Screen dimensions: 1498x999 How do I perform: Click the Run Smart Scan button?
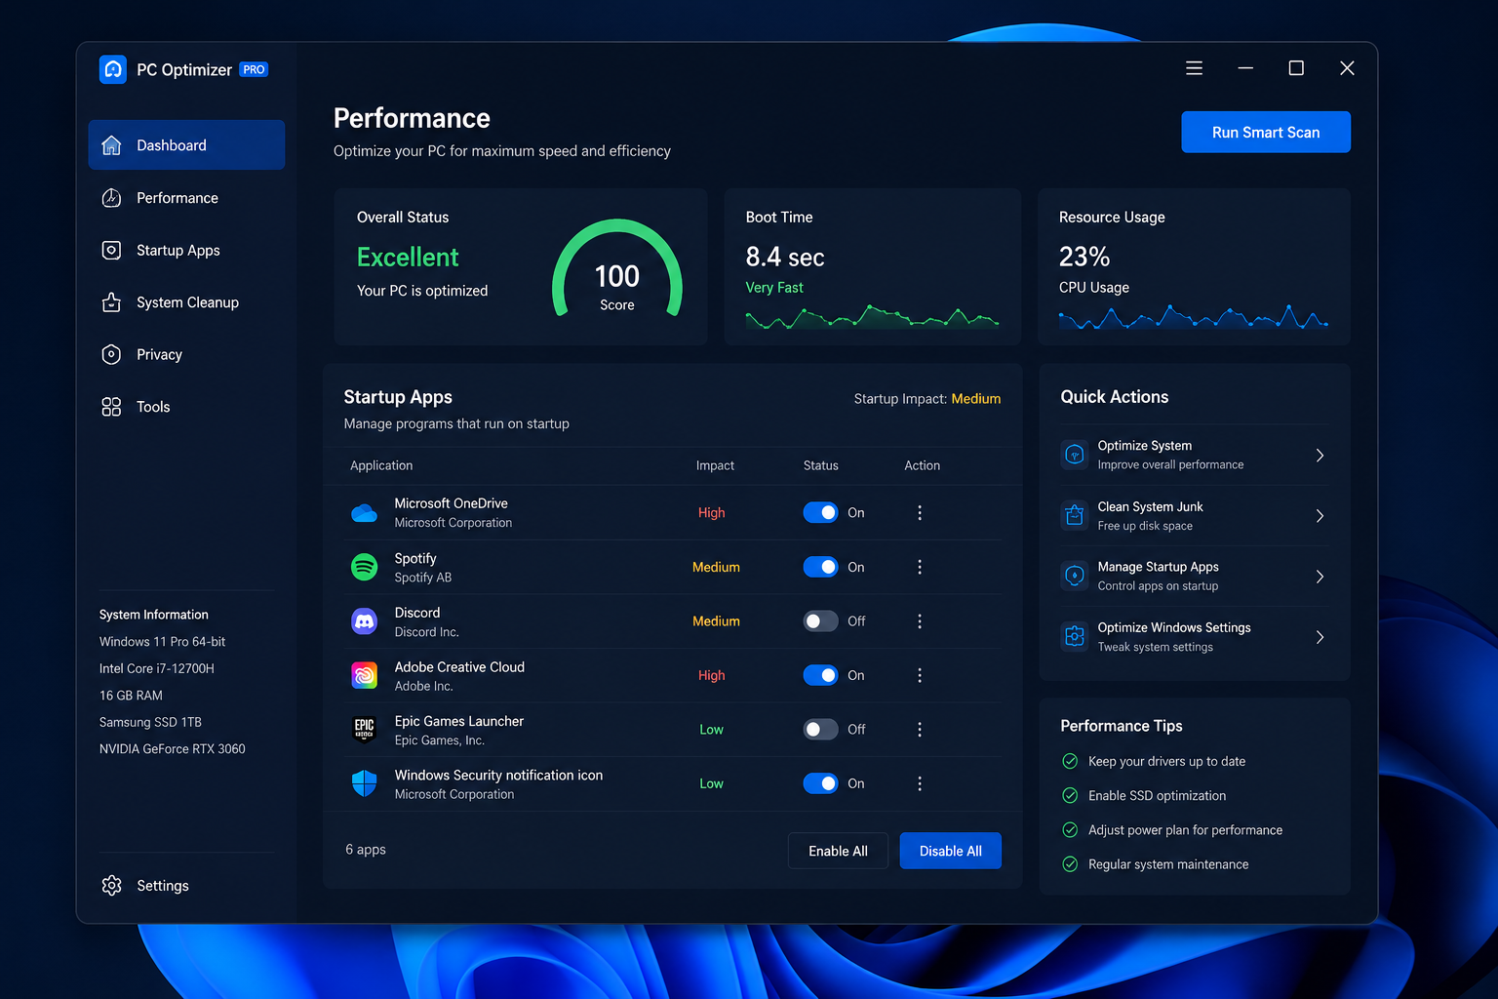(1266, 132)
